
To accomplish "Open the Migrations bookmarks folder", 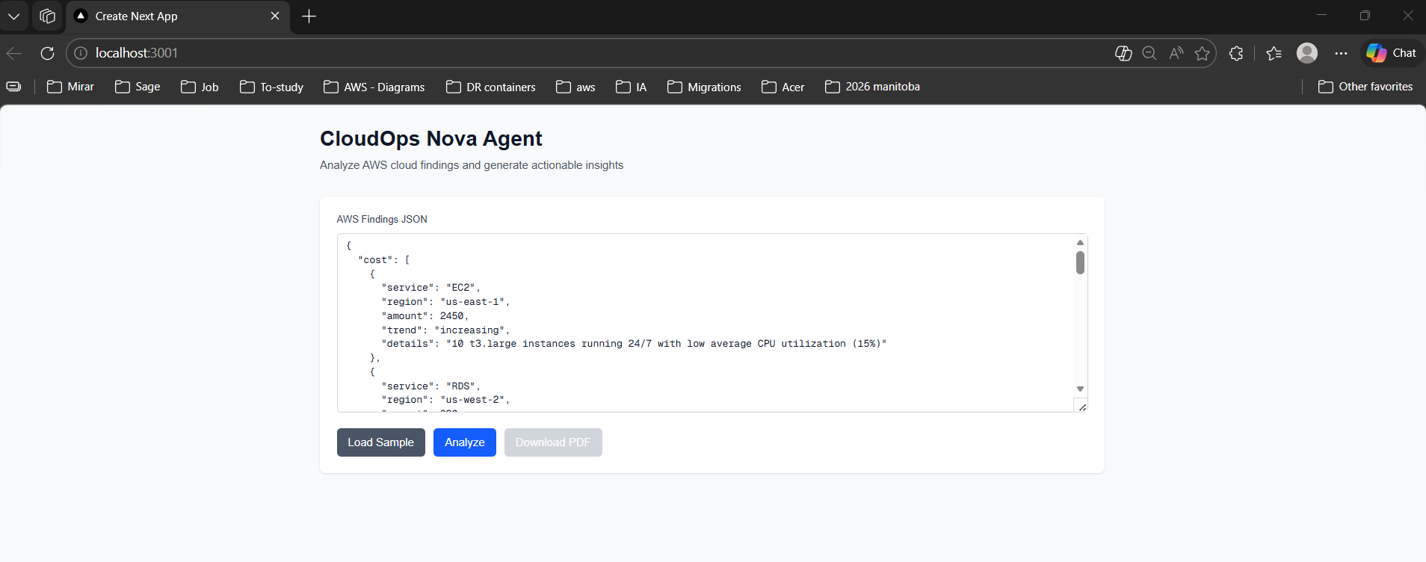I will click(704, 87).
